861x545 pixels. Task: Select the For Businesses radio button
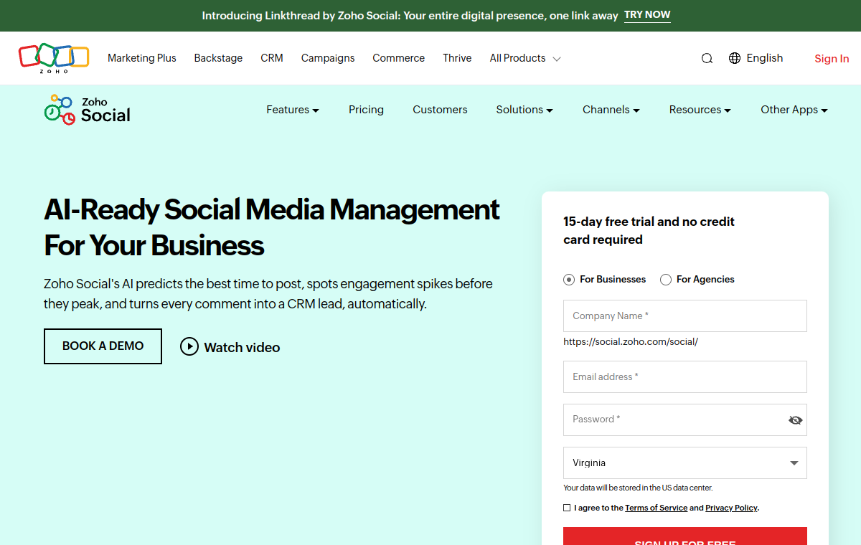(569, 280)
